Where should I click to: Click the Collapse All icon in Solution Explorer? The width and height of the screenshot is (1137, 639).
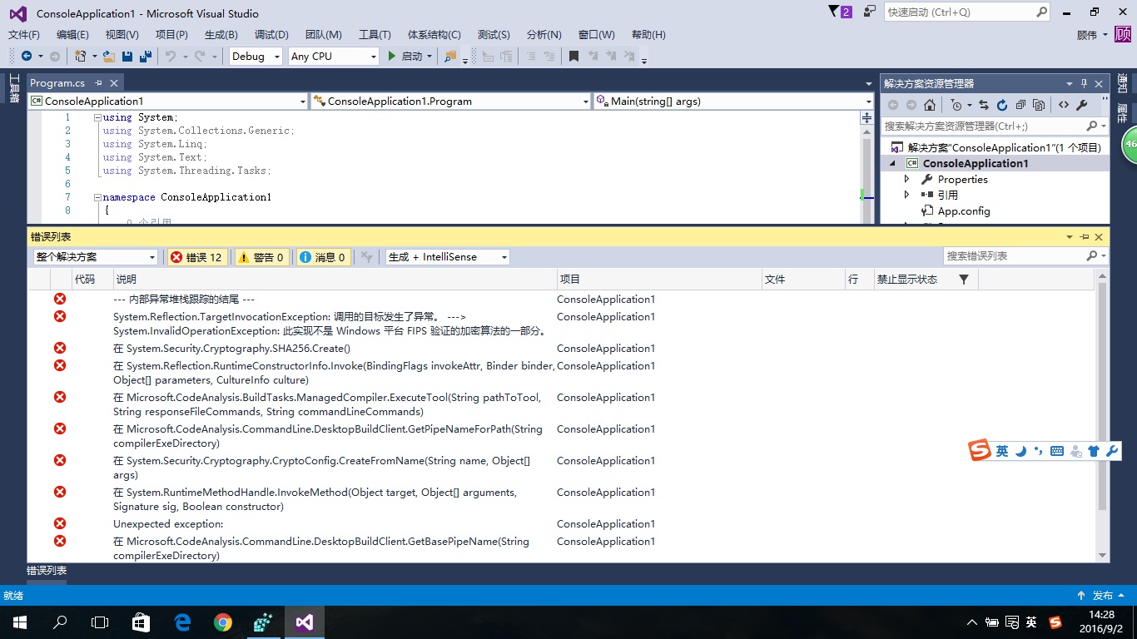tap(1020, 105)
